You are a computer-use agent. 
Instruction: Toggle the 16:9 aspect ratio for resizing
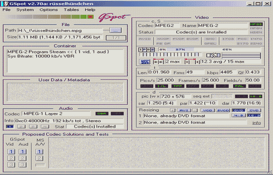pyautogui.click(x=255, y=115)
